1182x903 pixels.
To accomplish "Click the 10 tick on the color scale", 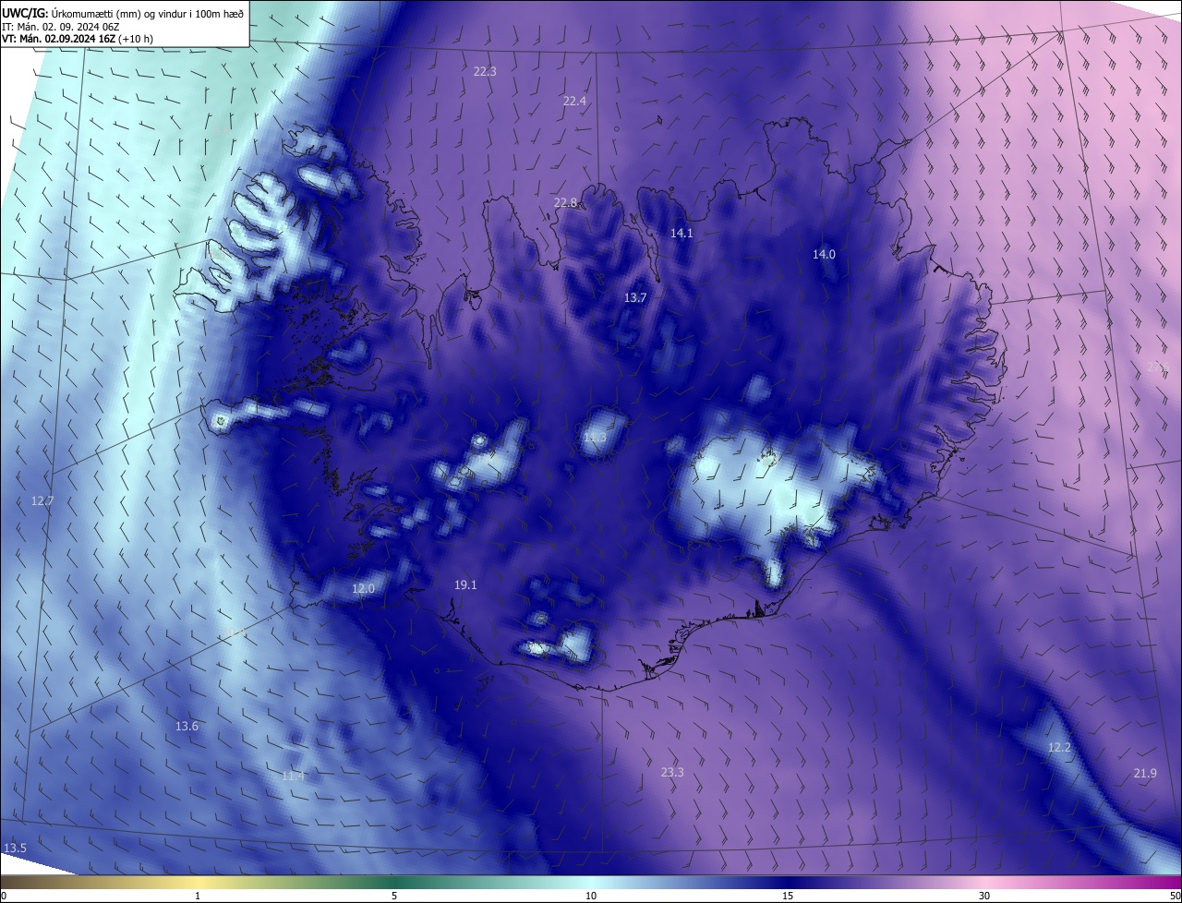I will point(591,897).
